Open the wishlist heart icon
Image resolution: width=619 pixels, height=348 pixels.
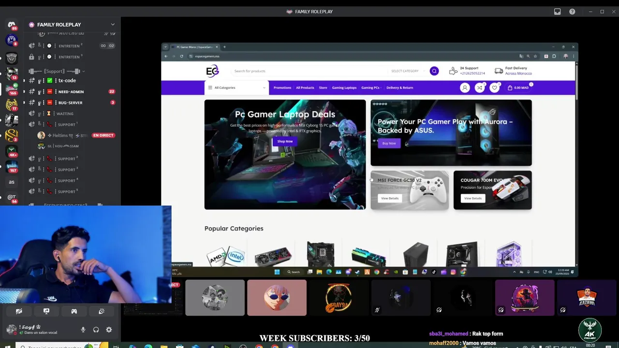[x=494, y=87]
